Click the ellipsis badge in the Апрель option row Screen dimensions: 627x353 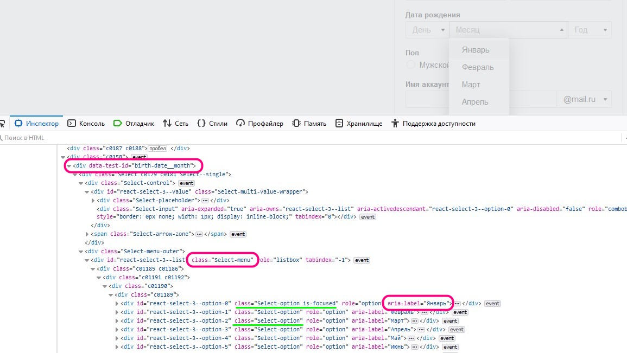pyautogui.click(x=421, y=330)
